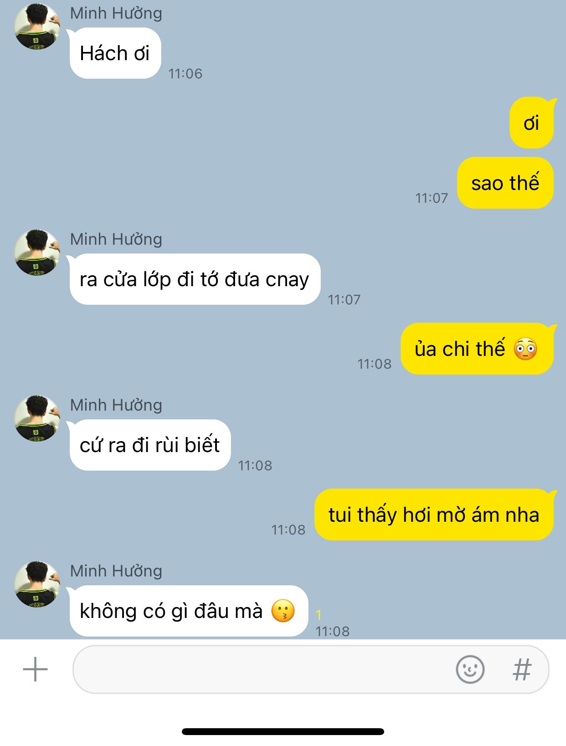The image size is (566, 746).
Task: Open avatar beside 'không có gì đâu mà'
Action: pyautogui.click(x=37, y=584)
